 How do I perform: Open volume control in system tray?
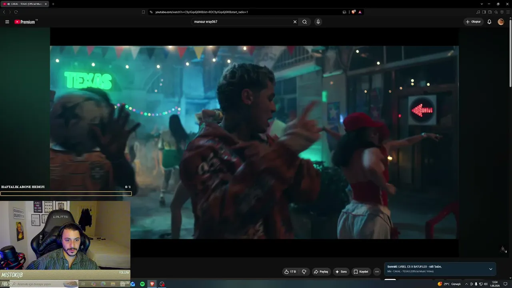coord(486,284)
